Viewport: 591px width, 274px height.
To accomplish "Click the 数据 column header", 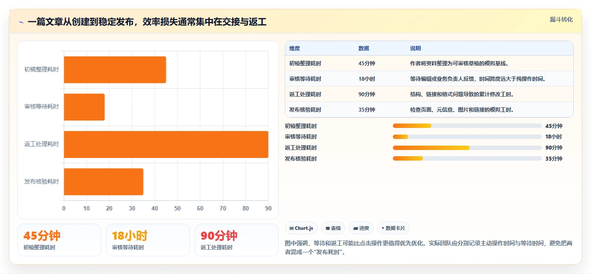I will [x=364, y=49].
